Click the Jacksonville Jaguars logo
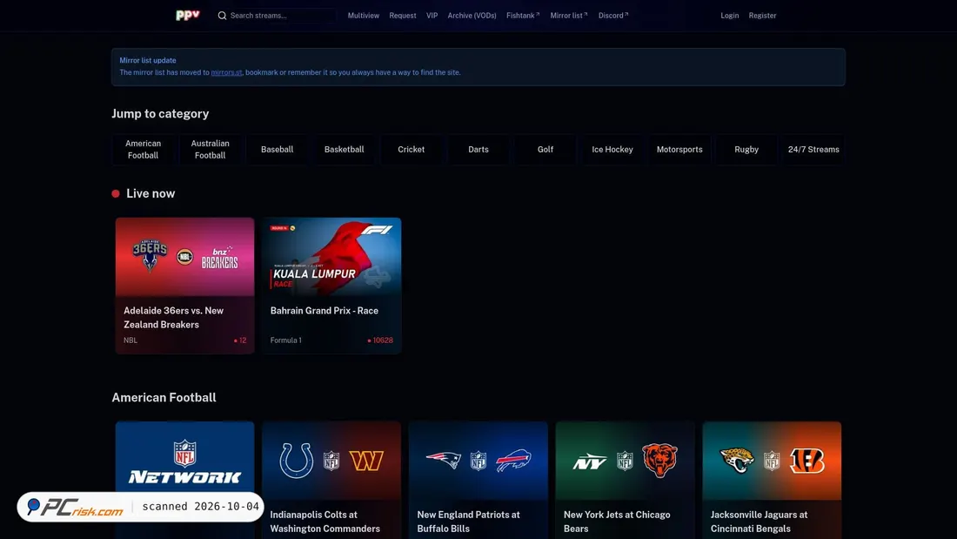The height and width of the screenshot is (539, 957). click(737, 460)
